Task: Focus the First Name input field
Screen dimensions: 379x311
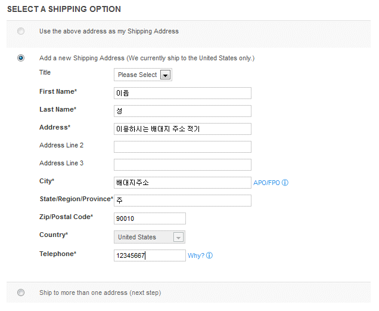Action: tap(182, 93)
